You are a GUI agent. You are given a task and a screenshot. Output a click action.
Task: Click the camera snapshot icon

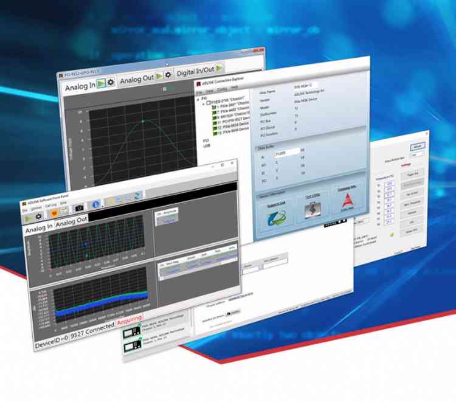pos(79,208)
